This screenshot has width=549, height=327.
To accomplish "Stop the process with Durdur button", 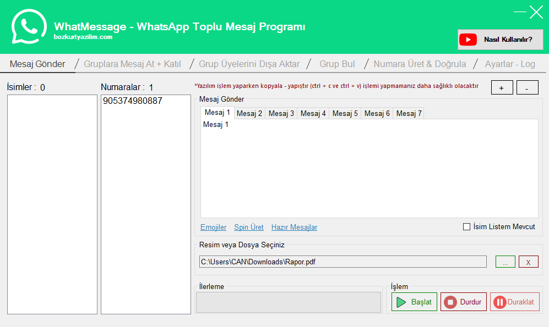I will pos(464,302).
